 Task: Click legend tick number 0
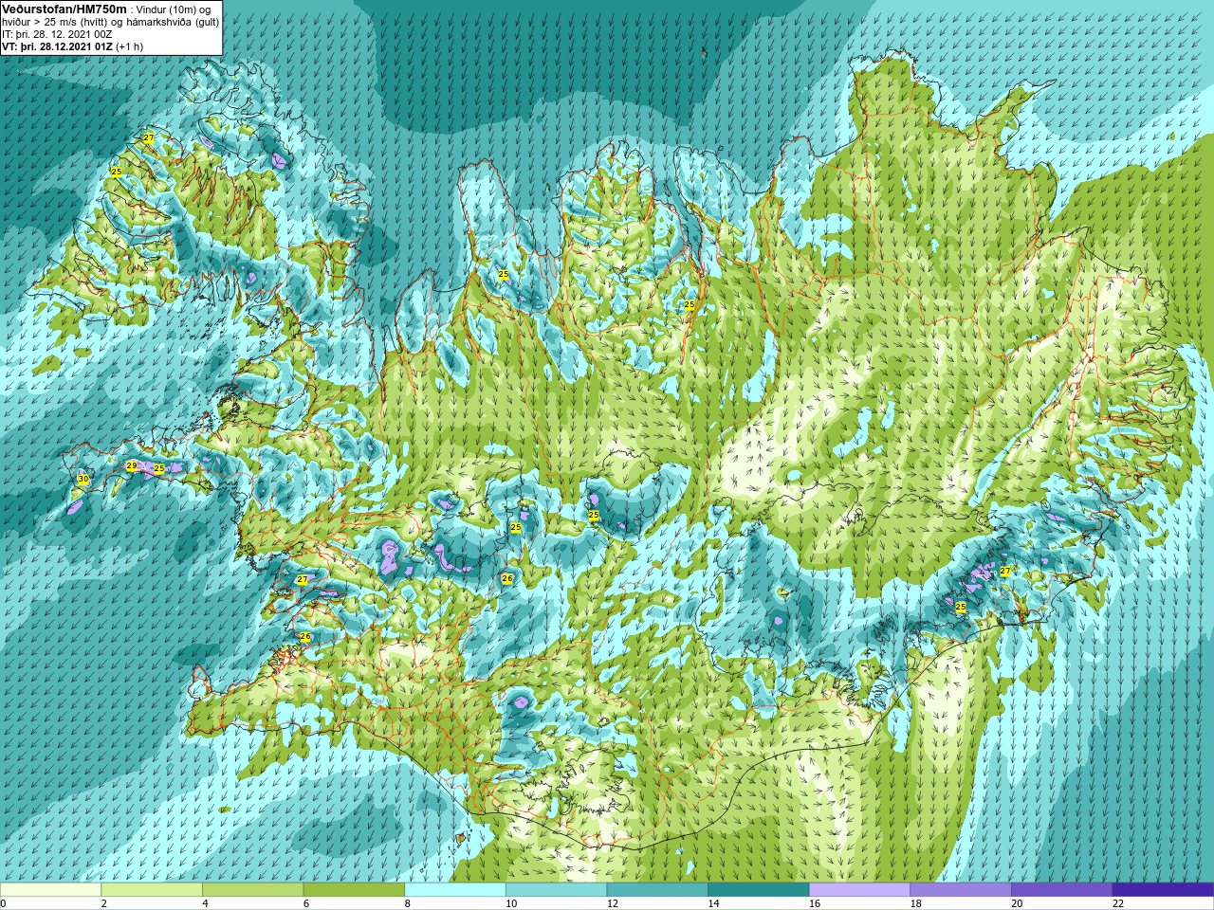(3, 903)
